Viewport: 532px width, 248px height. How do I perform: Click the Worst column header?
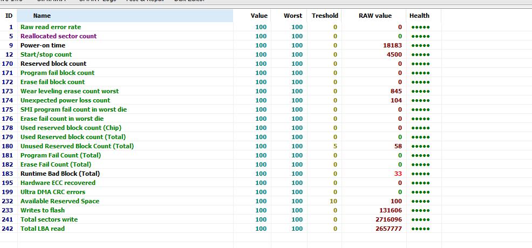coord(293,16)
